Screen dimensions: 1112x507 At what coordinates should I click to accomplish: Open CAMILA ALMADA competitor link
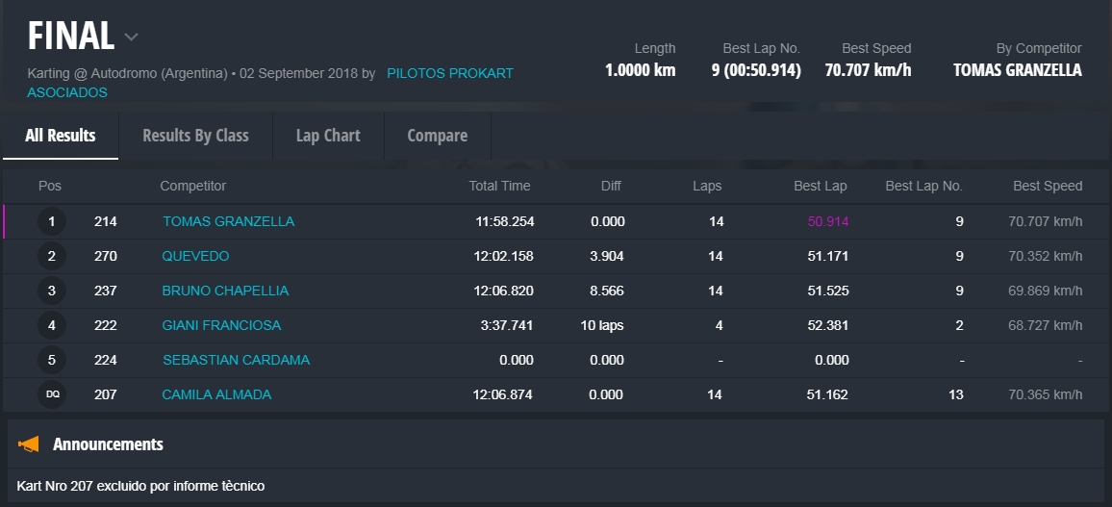216,394
